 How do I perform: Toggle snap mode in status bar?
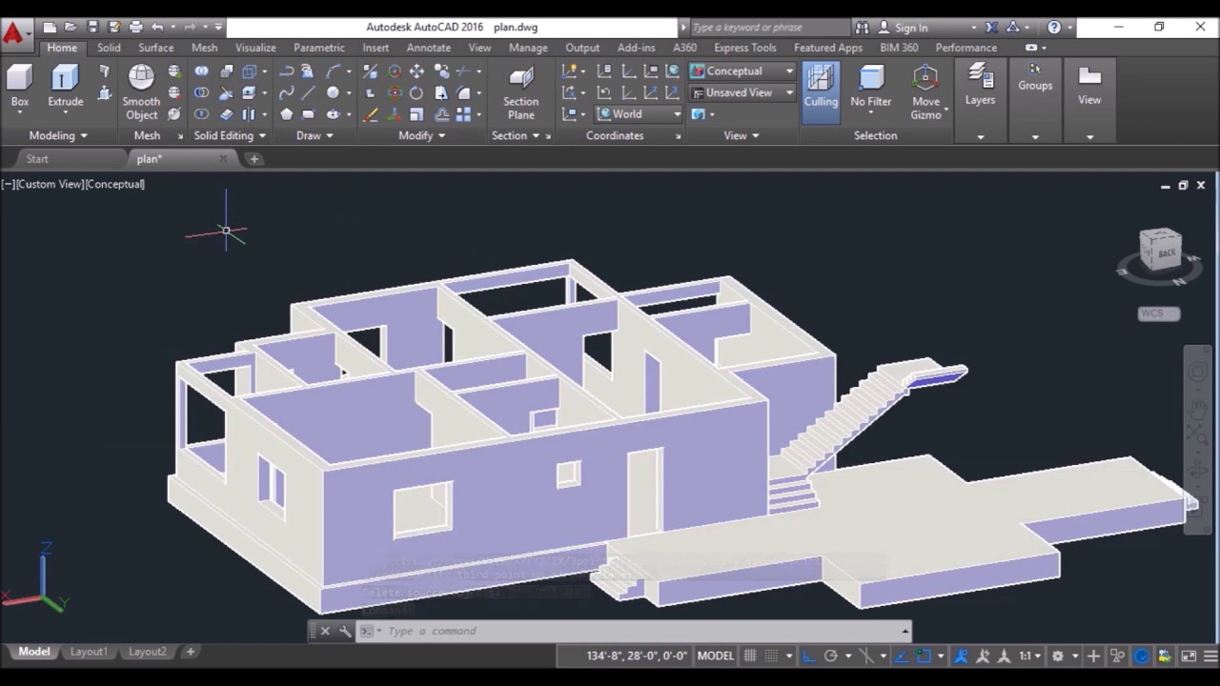(772, 656)
